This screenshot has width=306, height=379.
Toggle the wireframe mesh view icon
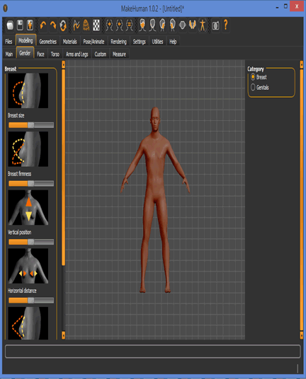(x=76, y=25)
